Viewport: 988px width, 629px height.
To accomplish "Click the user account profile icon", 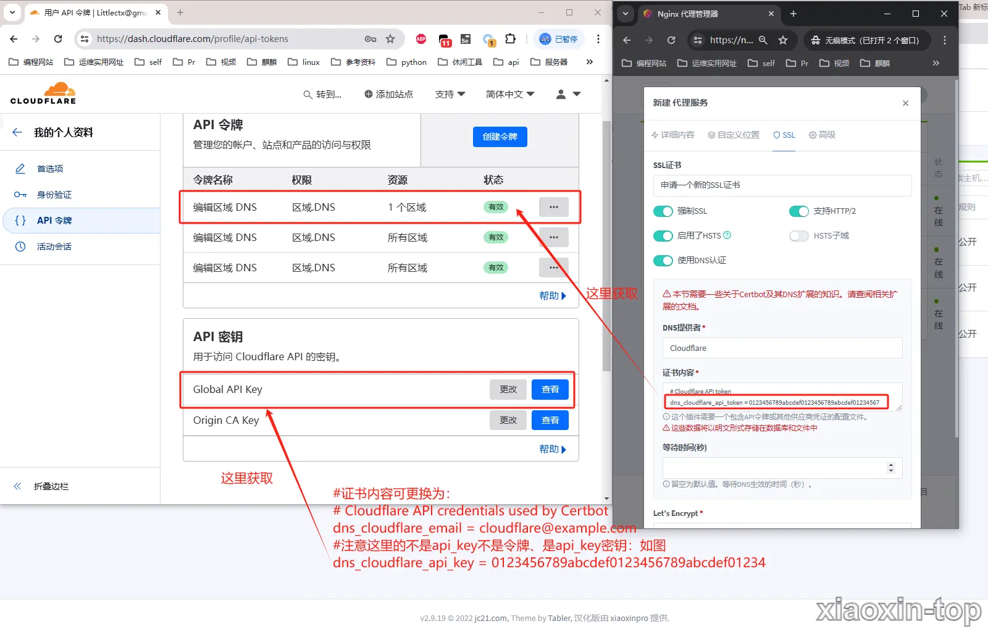I will click(561, 94).
